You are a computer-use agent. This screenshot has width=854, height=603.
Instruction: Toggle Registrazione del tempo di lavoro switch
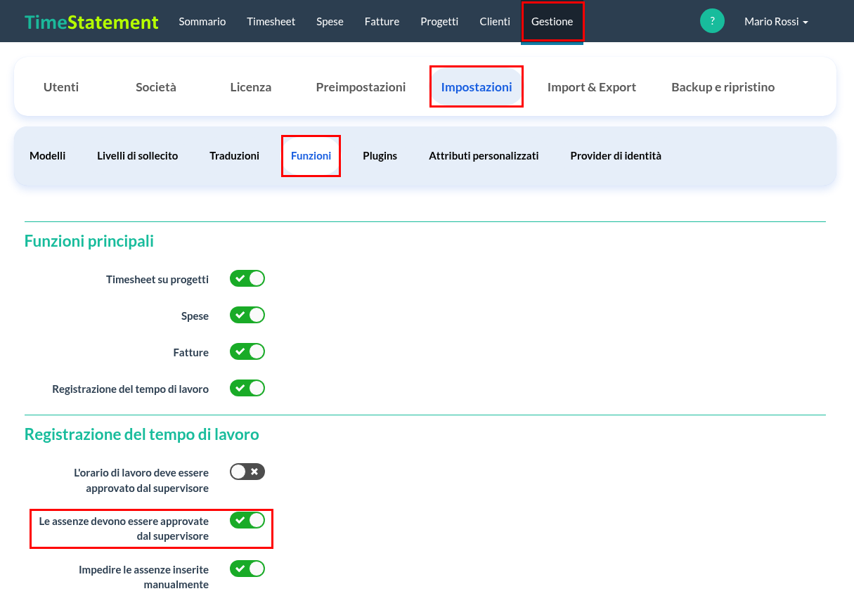pos(247,388)
